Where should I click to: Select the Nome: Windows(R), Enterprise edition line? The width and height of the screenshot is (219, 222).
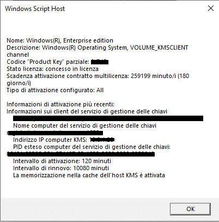tap(60, 40)
